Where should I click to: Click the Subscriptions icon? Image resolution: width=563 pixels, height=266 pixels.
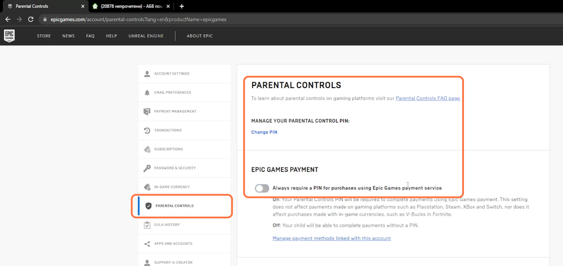[x=147, y=149]
